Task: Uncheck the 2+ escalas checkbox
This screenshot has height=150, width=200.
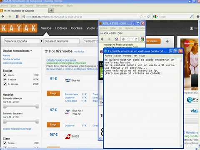Action: pyautogui.click(x=5, y=84)
